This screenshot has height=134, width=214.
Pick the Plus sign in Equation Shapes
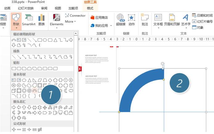tap(14, 129)
